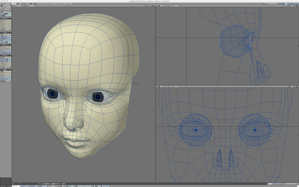Click the left eye in the perspective viewport
299x187 pixels.
[52, 94]
